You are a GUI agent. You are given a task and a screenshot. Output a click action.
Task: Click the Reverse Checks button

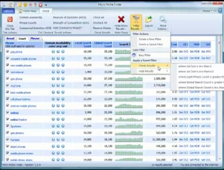coord(102,28)
